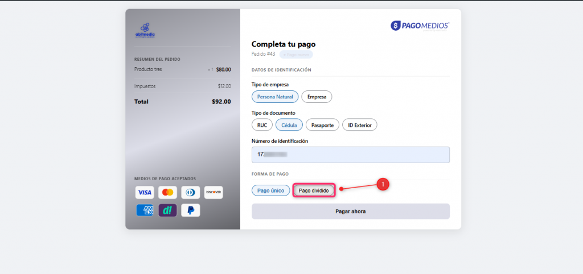Screen dimensions: 583x274
Task: Select Pago dividido payment option
Action: point(314,190)
